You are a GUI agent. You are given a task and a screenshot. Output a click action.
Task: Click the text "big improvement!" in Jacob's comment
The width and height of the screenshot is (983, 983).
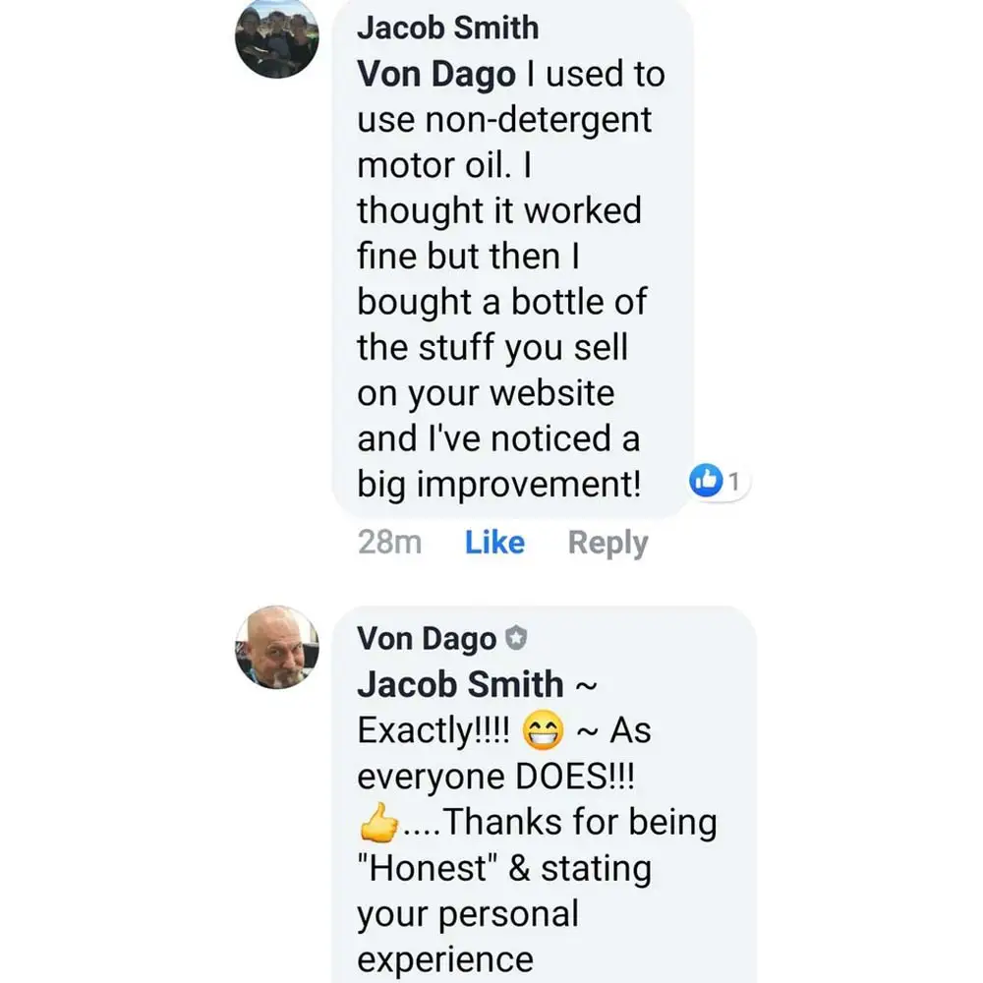499,484
